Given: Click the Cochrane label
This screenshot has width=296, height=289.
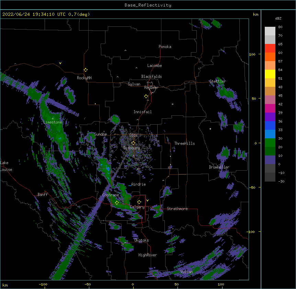Looking at the screenshot, I should click(111, 195).
